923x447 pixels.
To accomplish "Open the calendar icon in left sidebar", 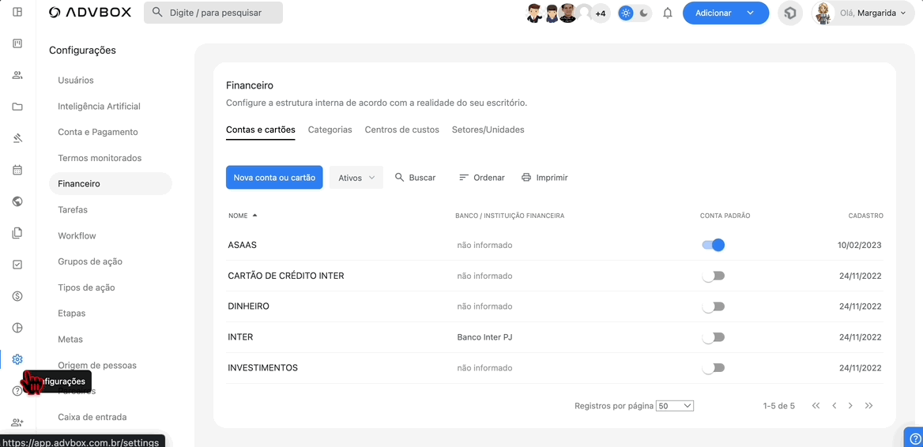I will pos(17,170).
